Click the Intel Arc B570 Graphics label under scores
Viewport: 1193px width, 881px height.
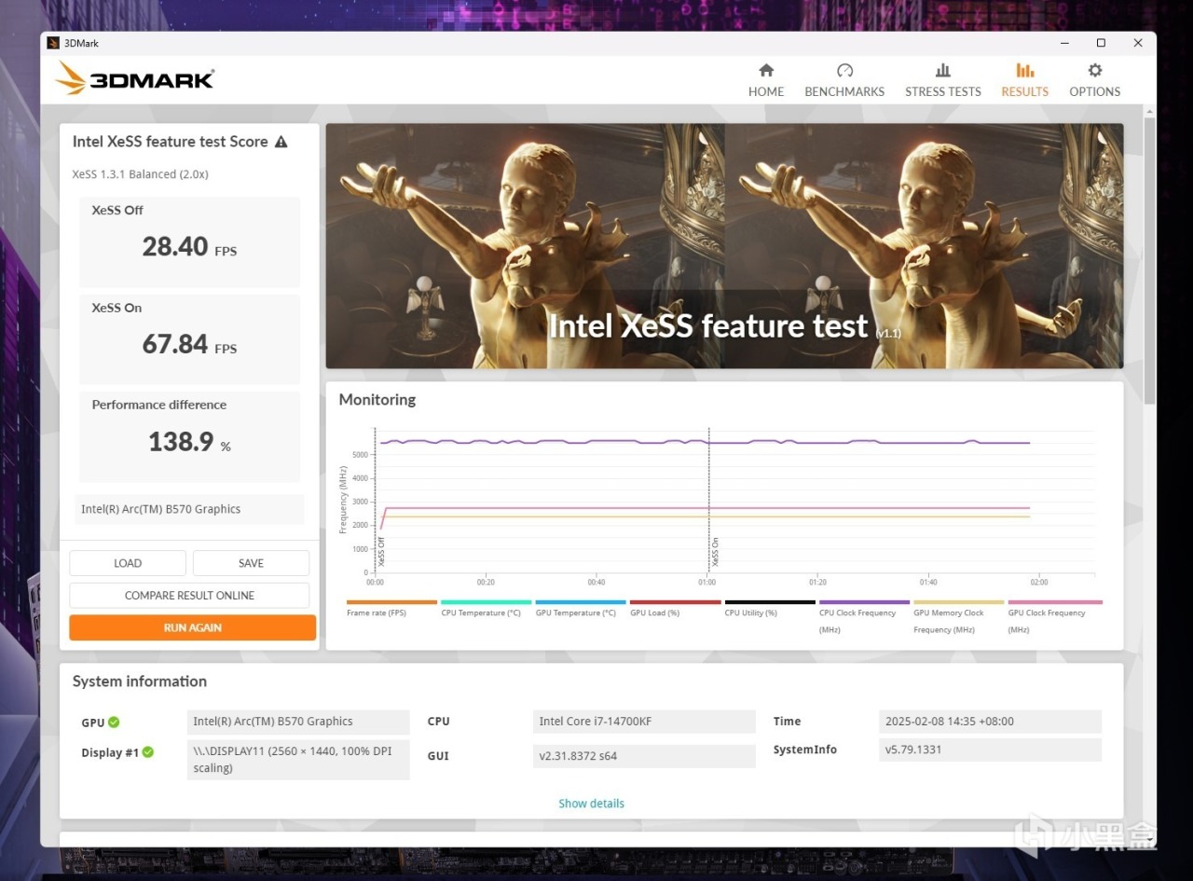[x=189, y=509]
